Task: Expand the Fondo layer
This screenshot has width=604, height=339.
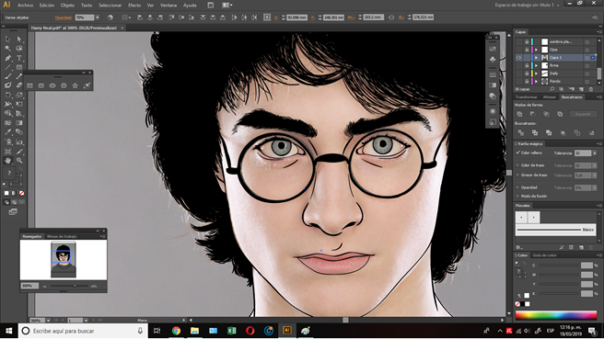Action: click(x=536, y=81)
